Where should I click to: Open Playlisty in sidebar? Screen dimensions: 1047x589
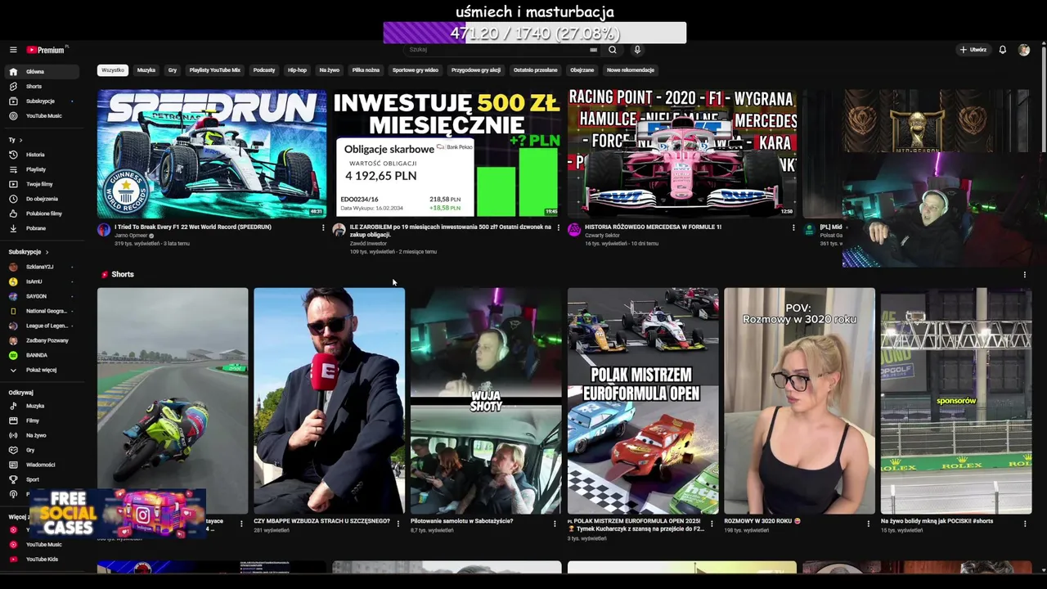pos(41,169)
